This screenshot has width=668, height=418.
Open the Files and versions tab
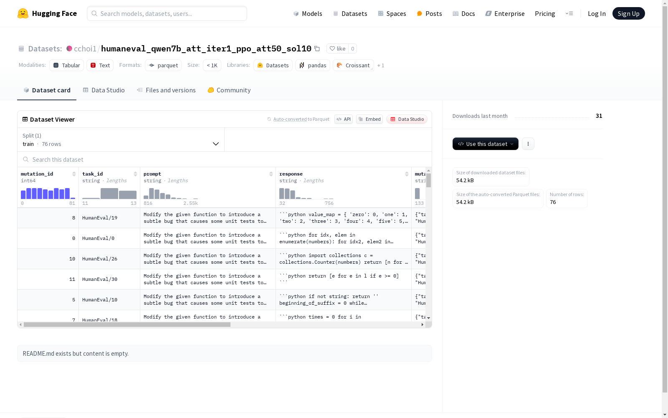[x=166, y=90]
